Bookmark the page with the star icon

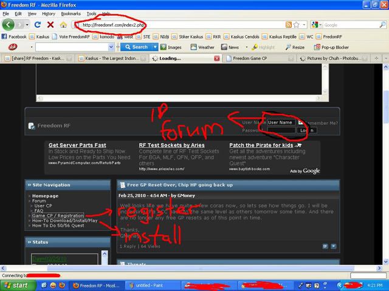296,25
